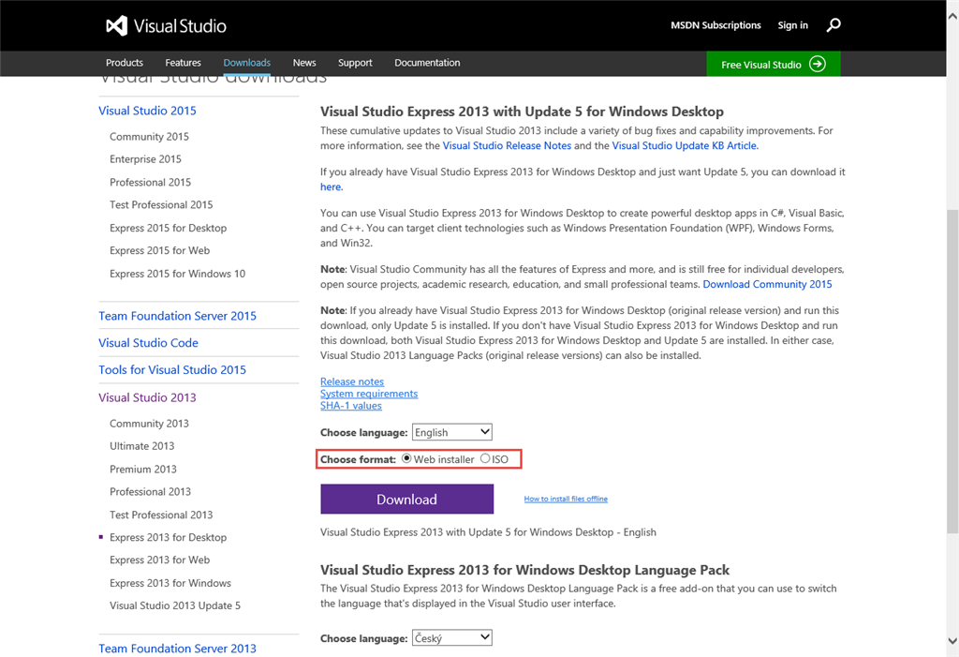This screenshot has width=959, height=657.
Task: Open the search magnifier icon
Action: coord(833,25)
